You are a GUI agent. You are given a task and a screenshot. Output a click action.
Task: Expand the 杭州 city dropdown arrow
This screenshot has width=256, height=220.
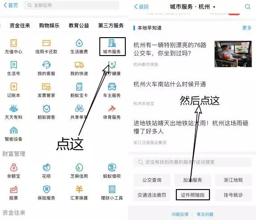click(x=214, y=7)
